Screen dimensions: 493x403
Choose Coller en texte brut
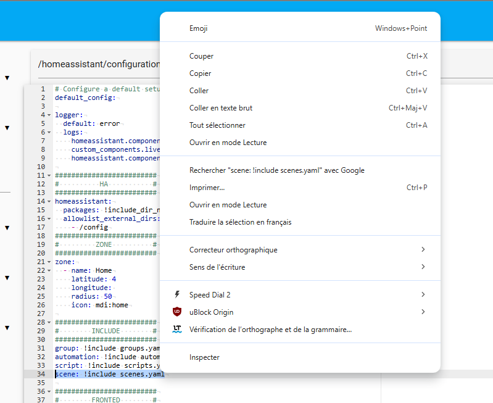[220, 108]
